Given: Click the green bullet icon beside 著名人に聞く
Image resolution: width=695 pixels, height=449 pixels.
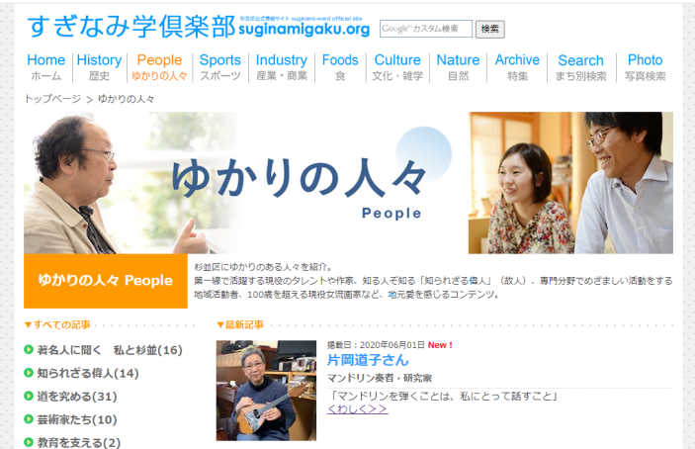Looking at the screenshot, I should click(x=29, y=350).
